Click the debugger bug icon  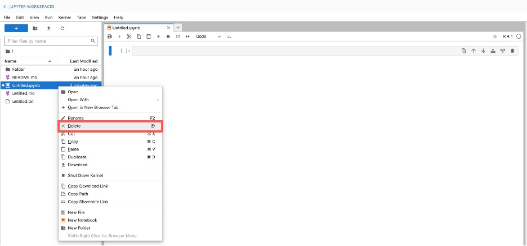(495, 37)
